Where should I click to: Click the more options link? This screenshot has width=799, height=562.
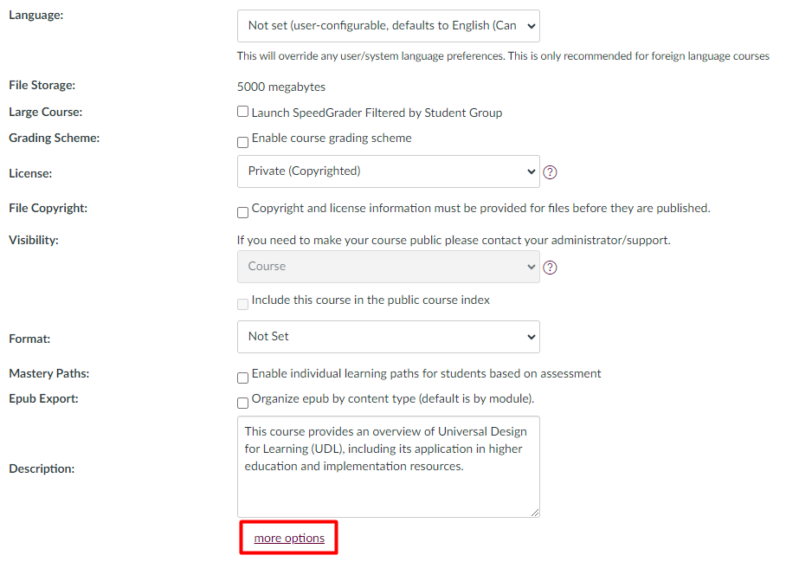tap(289, 539)
